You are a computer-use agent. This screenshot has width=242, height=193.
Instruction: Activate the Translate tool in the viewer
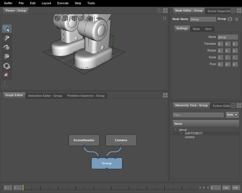[7, 38]
